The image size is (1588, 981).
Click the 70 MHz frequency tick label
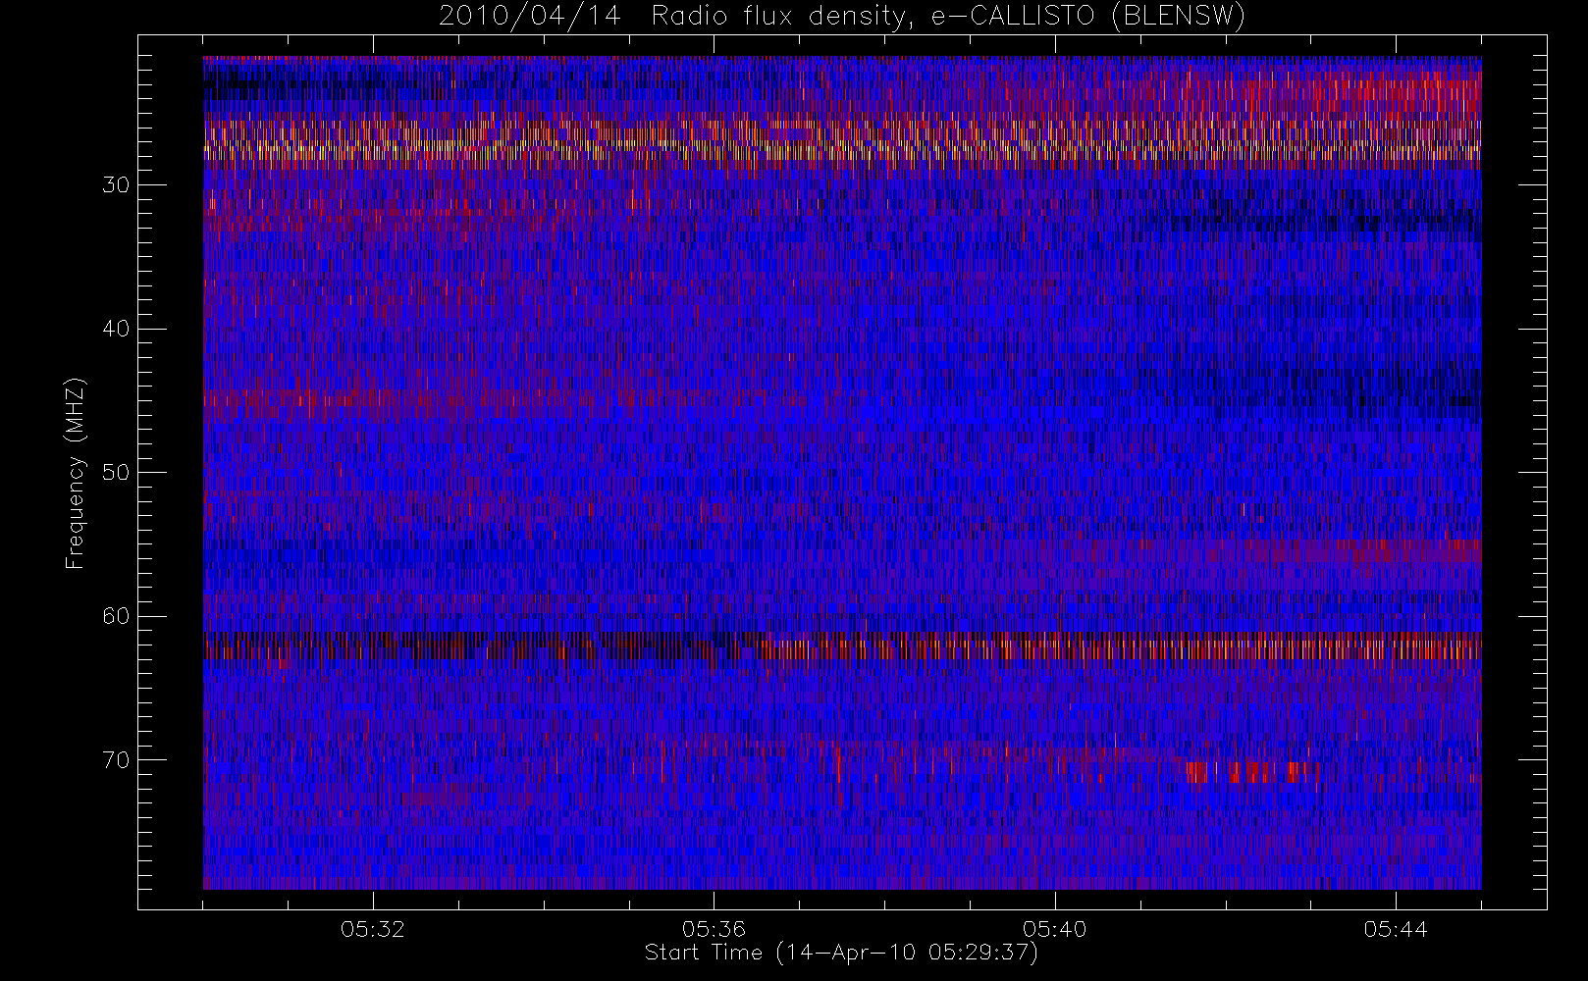[116, 759]
